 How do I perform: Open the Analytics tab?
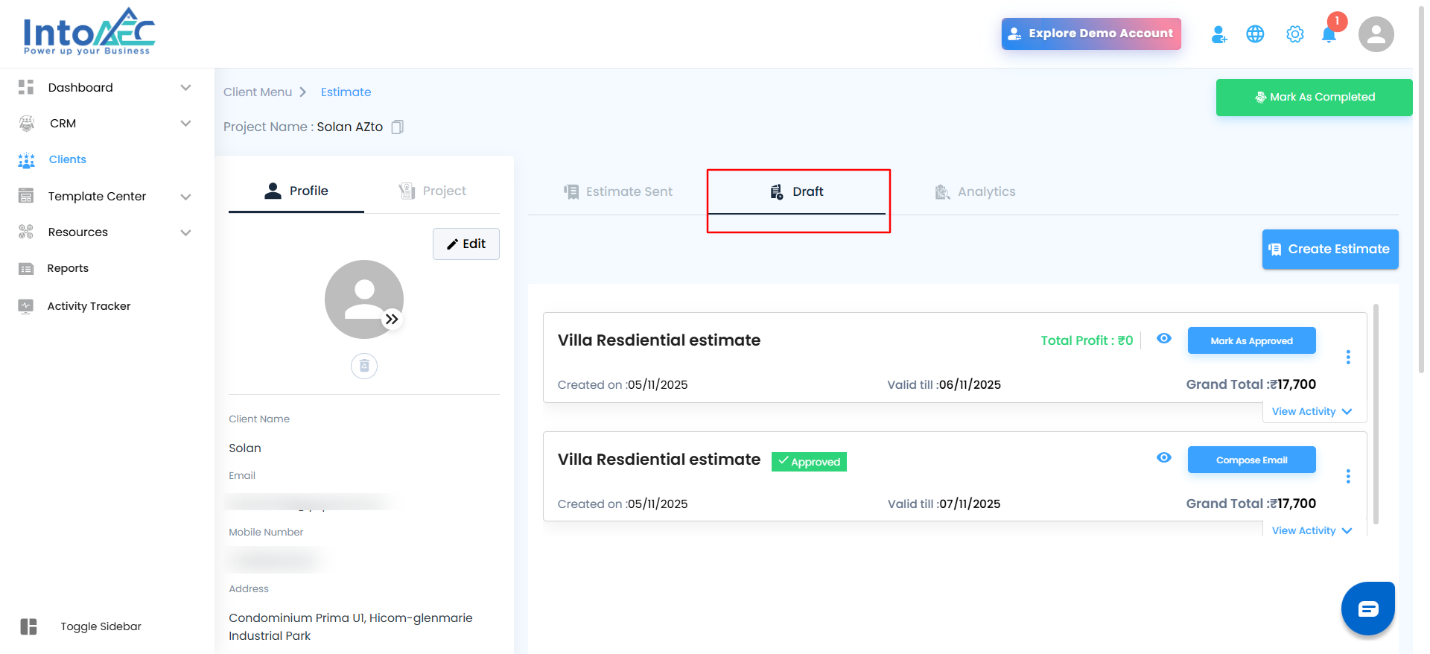976,192
